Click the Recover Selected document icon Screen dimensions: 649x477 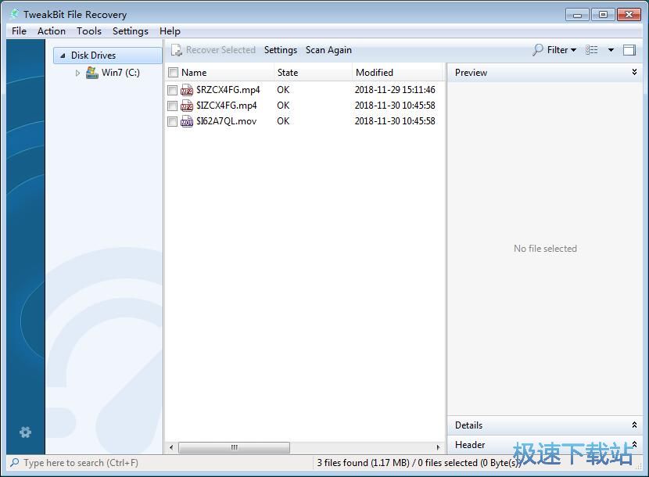coord(177,50)
